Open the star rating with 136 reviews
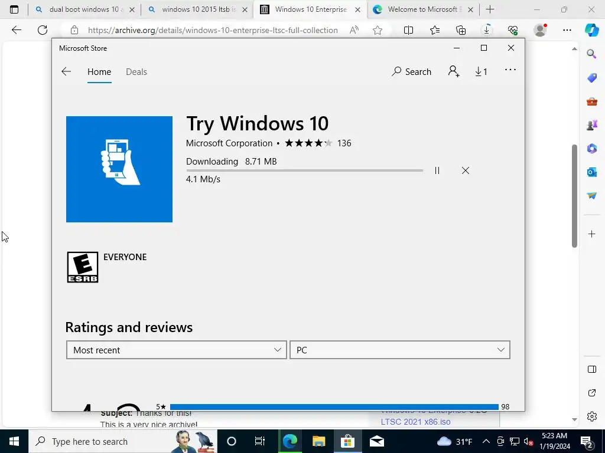The width and height of the screenshot is (605, 453). point(318,143)
